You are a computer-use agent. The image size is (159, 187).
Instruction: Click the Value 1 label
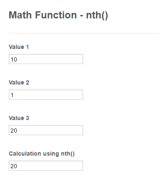19,47
